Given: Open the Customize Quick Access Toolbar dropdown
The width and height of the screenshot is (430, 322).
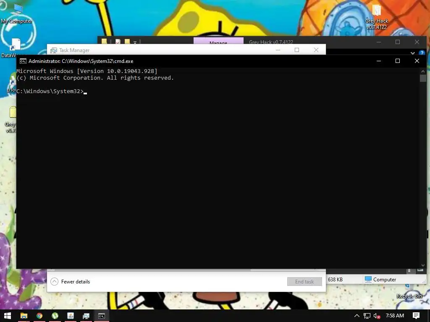Looking at the screenshot, I should (x=135, y=42).
